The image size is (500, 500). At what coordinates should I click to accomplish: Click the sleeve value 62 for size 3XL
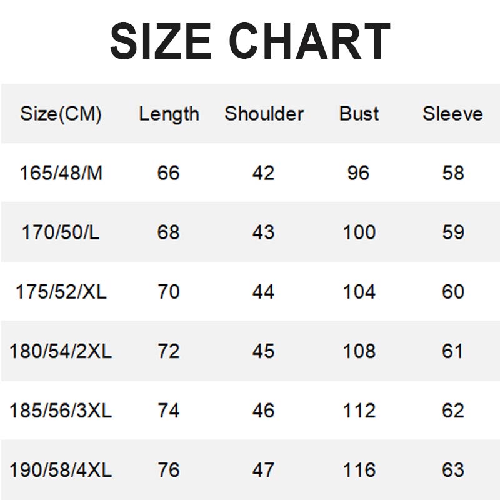point(453,411)
